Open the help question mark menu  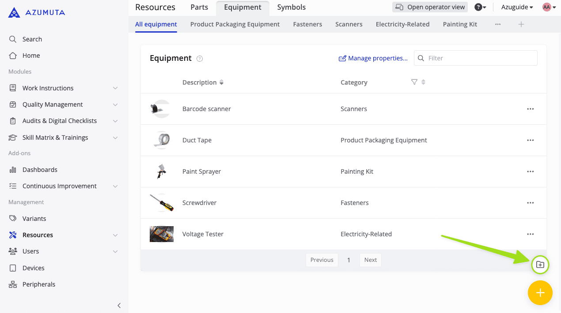tap(480, 7)
